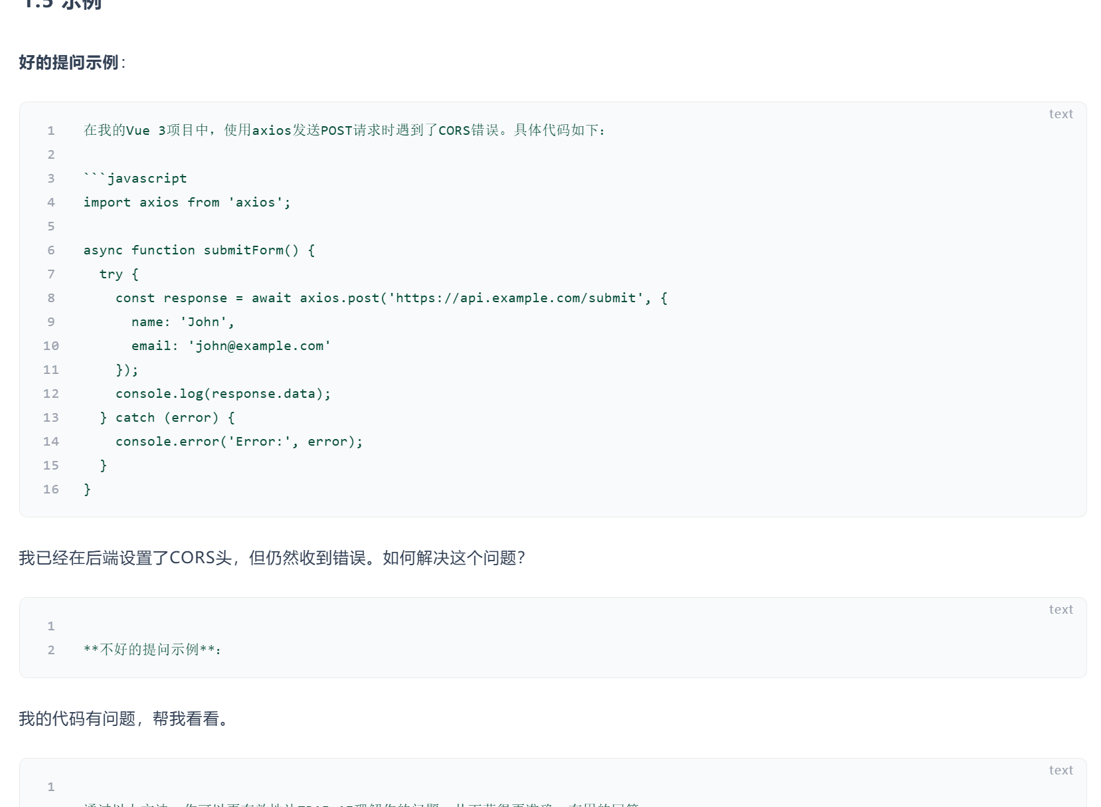The height and width of the screenshot is (807, 1101).
Task: Click the closing brace on code line 15
Action: (x=104, y=465)
